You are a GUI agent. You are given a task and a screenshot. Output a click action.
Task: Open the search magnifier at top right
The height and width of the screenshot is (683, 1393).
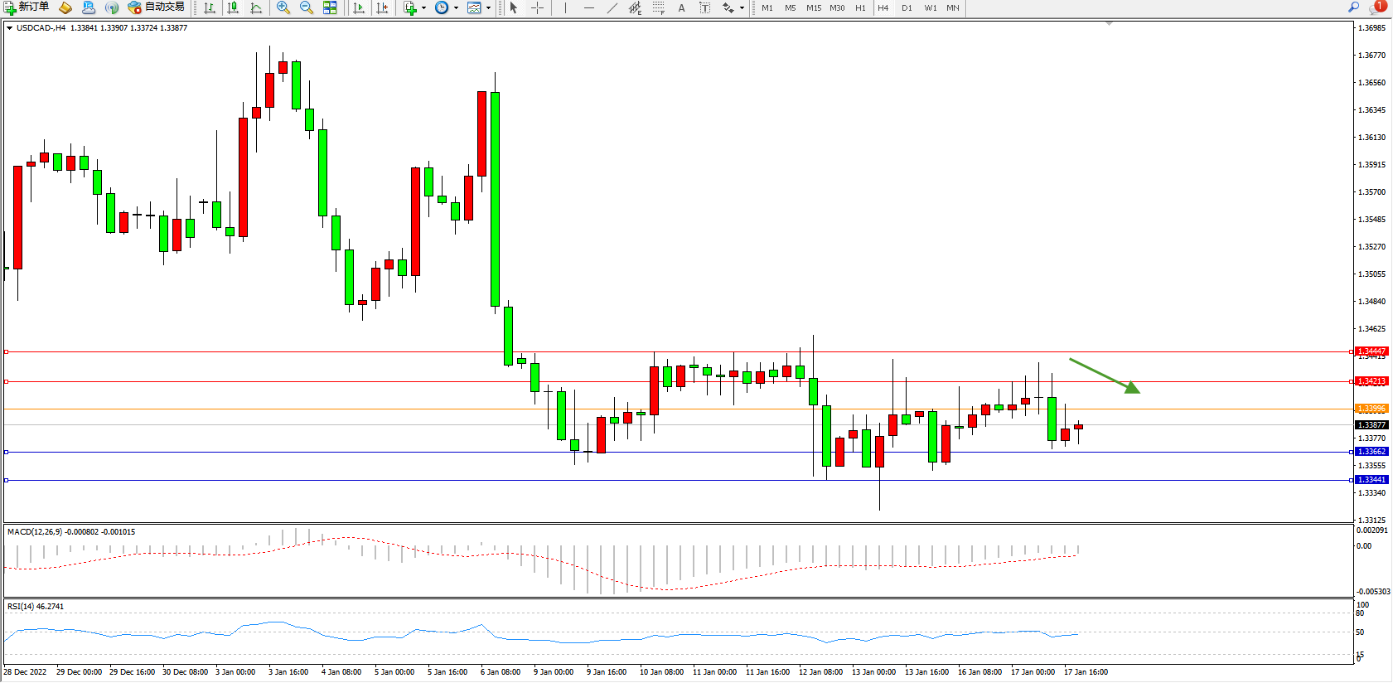tap(1354, 7)
